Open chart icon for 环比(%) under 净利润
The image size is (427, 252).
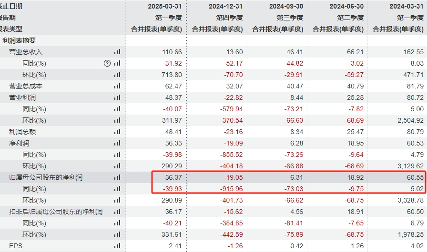click(117, 166)
